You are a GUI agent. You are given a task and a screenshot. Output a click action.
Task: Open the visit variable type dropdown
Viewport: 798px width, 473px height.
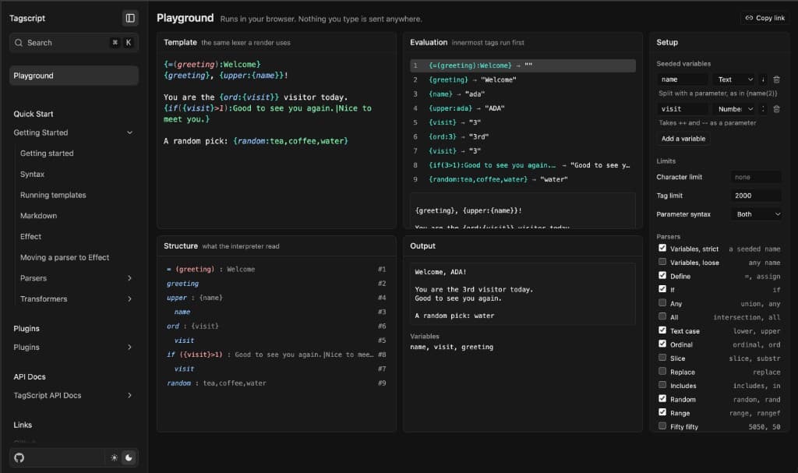pos(735,109)
